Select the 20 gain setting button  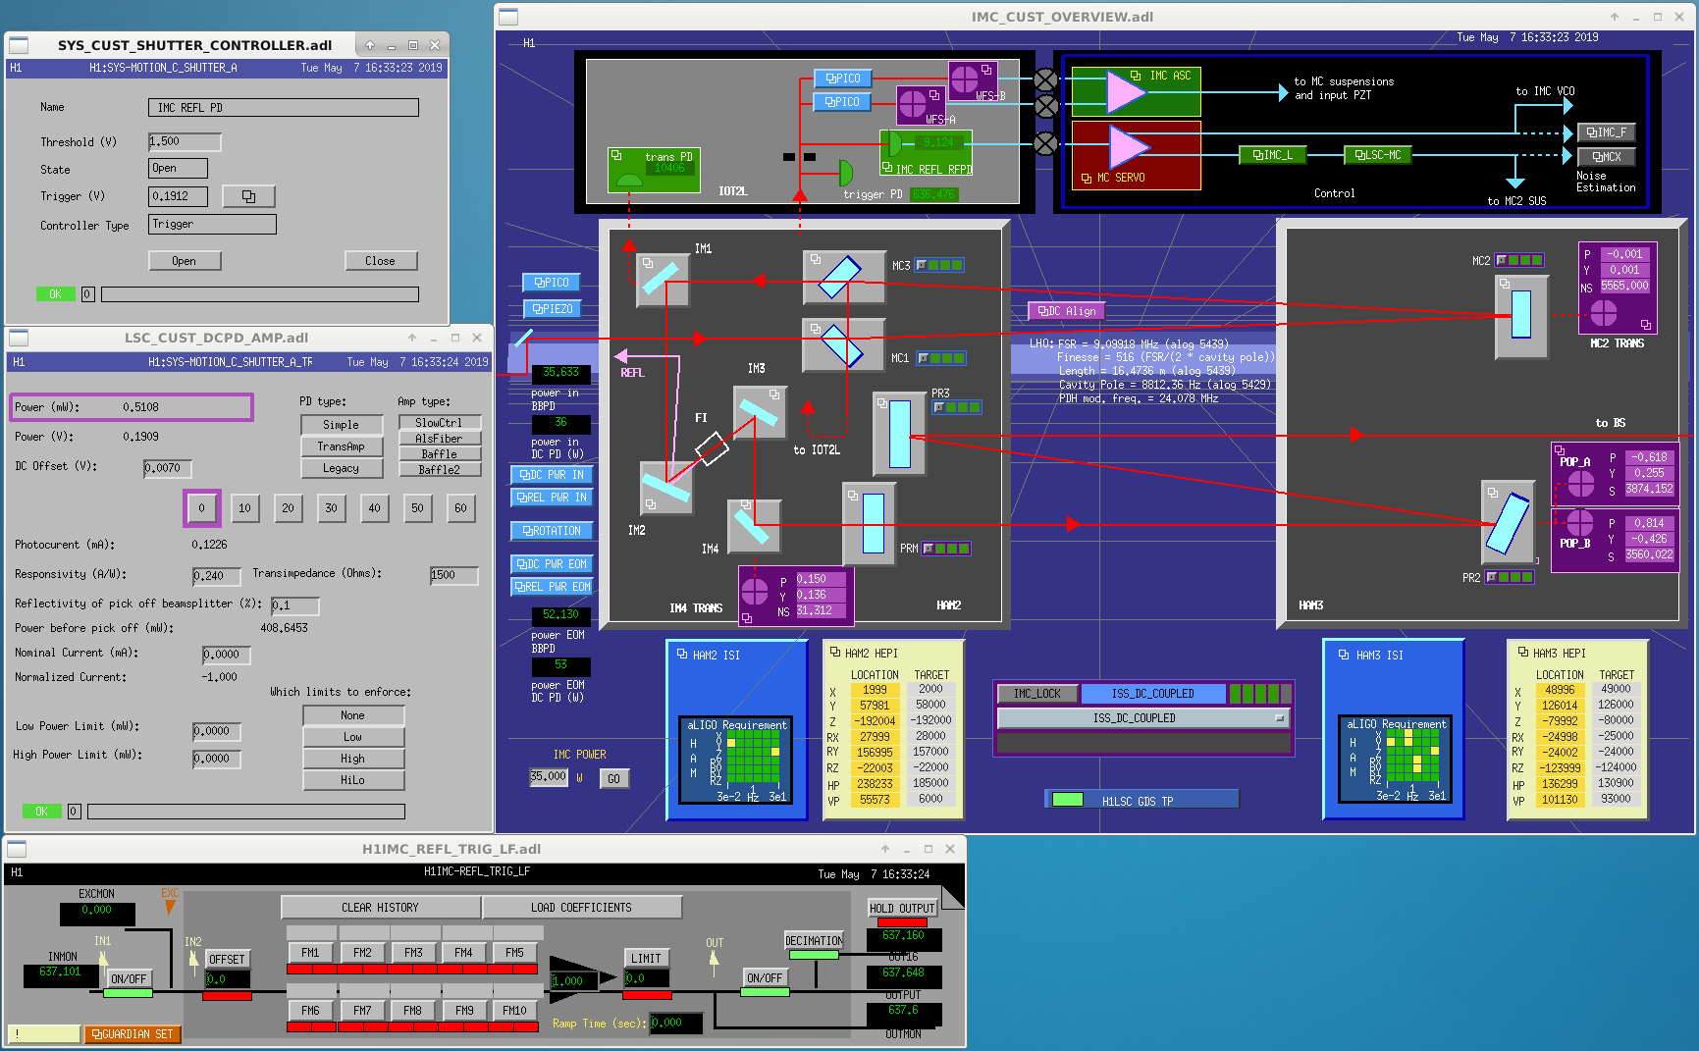point(288,507)
